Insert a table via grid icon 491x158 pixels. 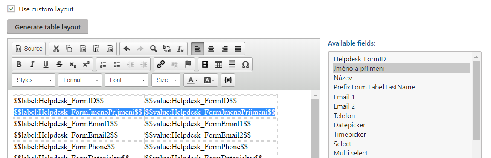point(218,64)
